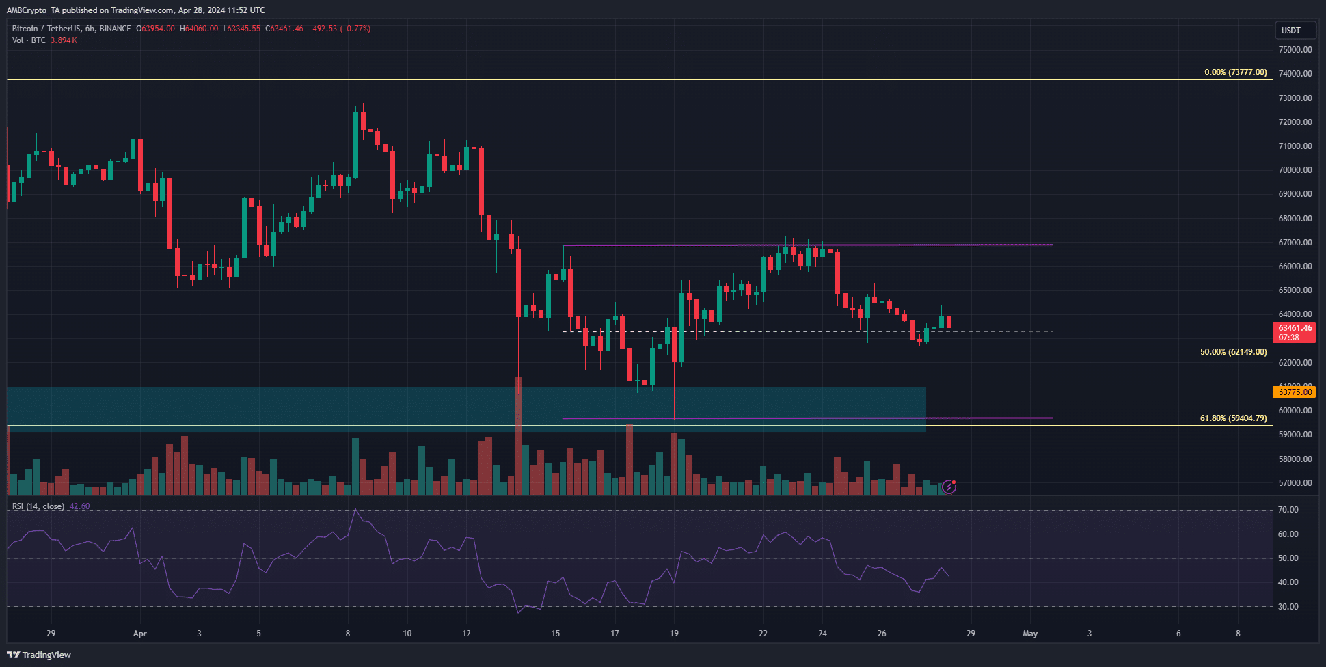Click the low price L63345.55
The width and height of the screenshot is (1326, 667).
click(242, 29)
